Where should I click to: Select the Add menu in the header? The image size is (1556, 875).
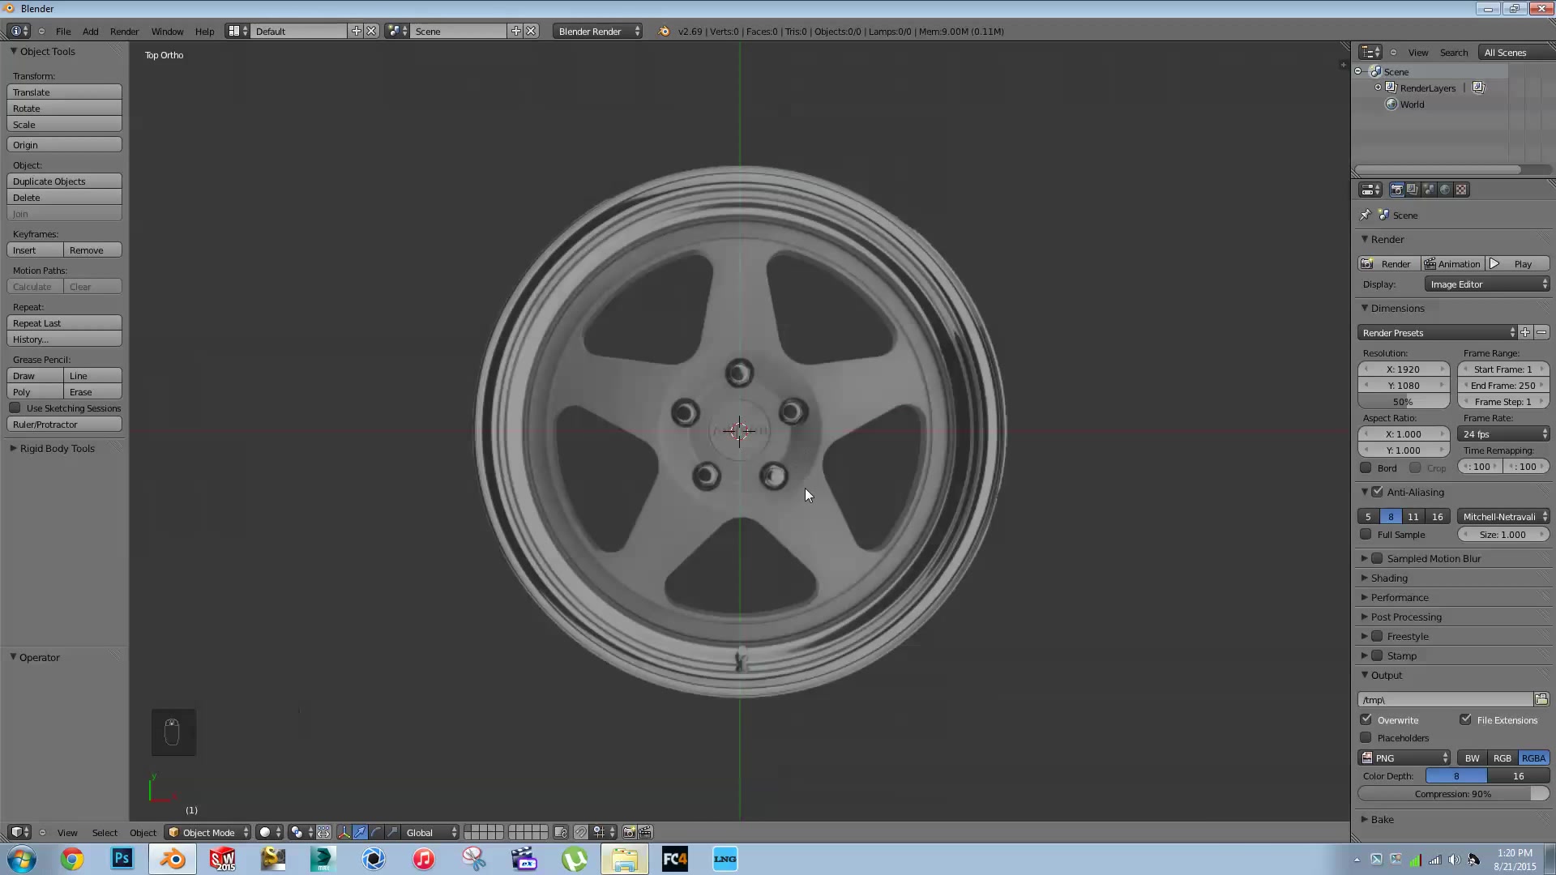click(x=90, y=30)
